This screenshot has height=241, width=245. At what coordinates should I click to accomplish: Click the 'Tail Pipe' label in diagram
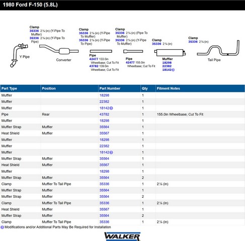[x=214, y=60]
